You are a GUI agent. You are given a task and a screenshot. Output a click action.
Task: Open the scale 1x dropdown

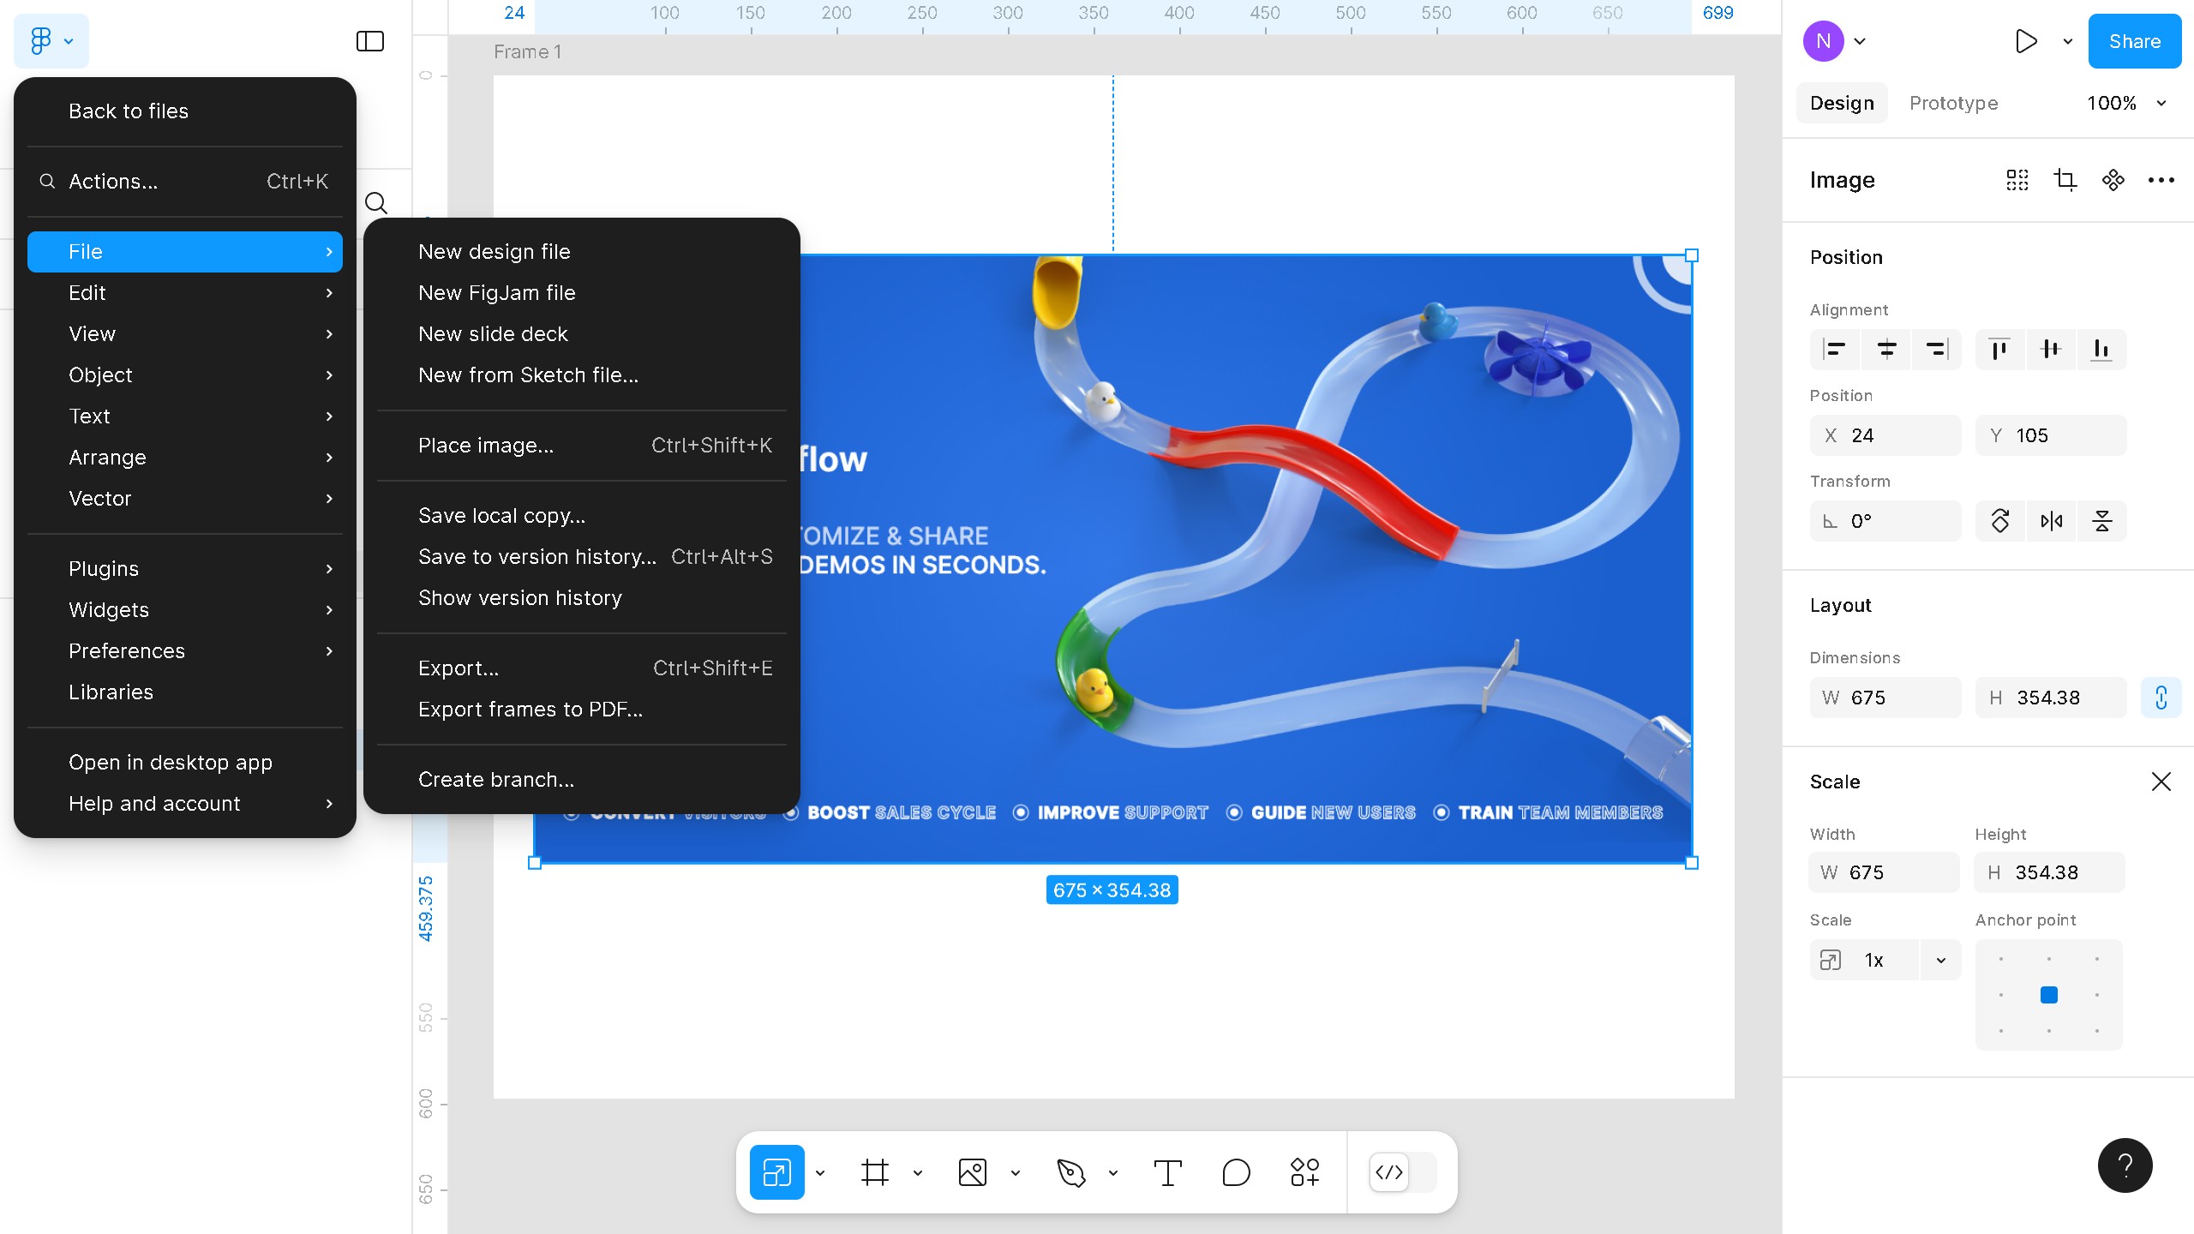[x=1940, y=960]
